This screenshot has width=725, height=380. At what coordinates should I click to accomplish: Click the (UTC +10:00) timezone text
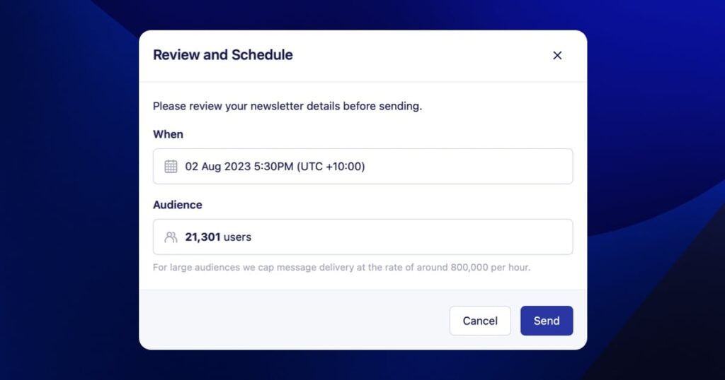pos(331,167)
